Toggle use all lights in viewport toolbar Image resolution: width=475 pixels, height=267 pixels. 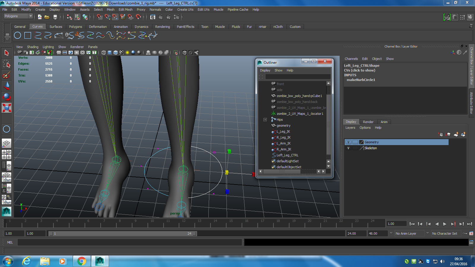point(127,53)
